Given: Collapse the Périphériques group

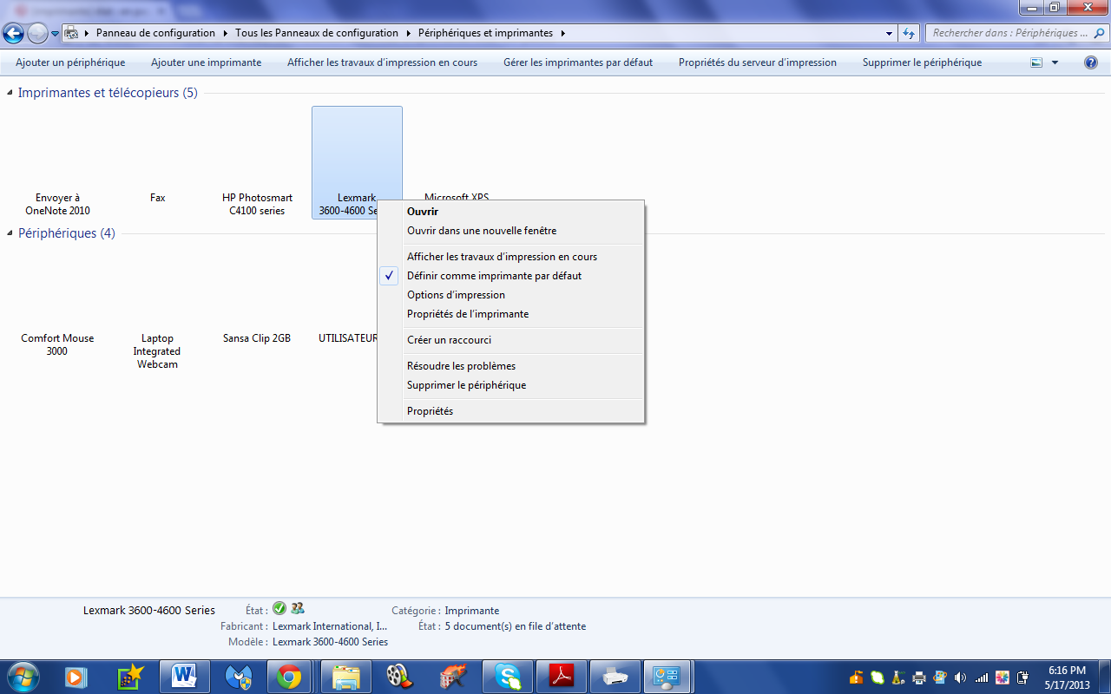Looking at the screenshot, I should click(10, 233).
